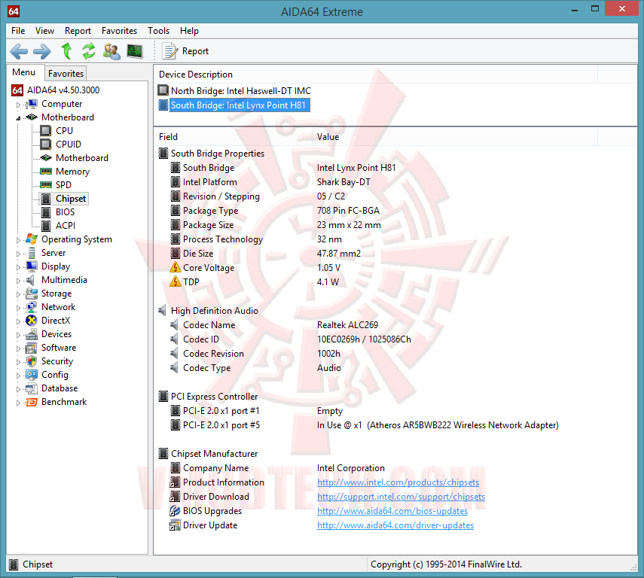644x578 pixels.
Task: Click the Computer icon in tree
Action: click(x=32, y=104)
